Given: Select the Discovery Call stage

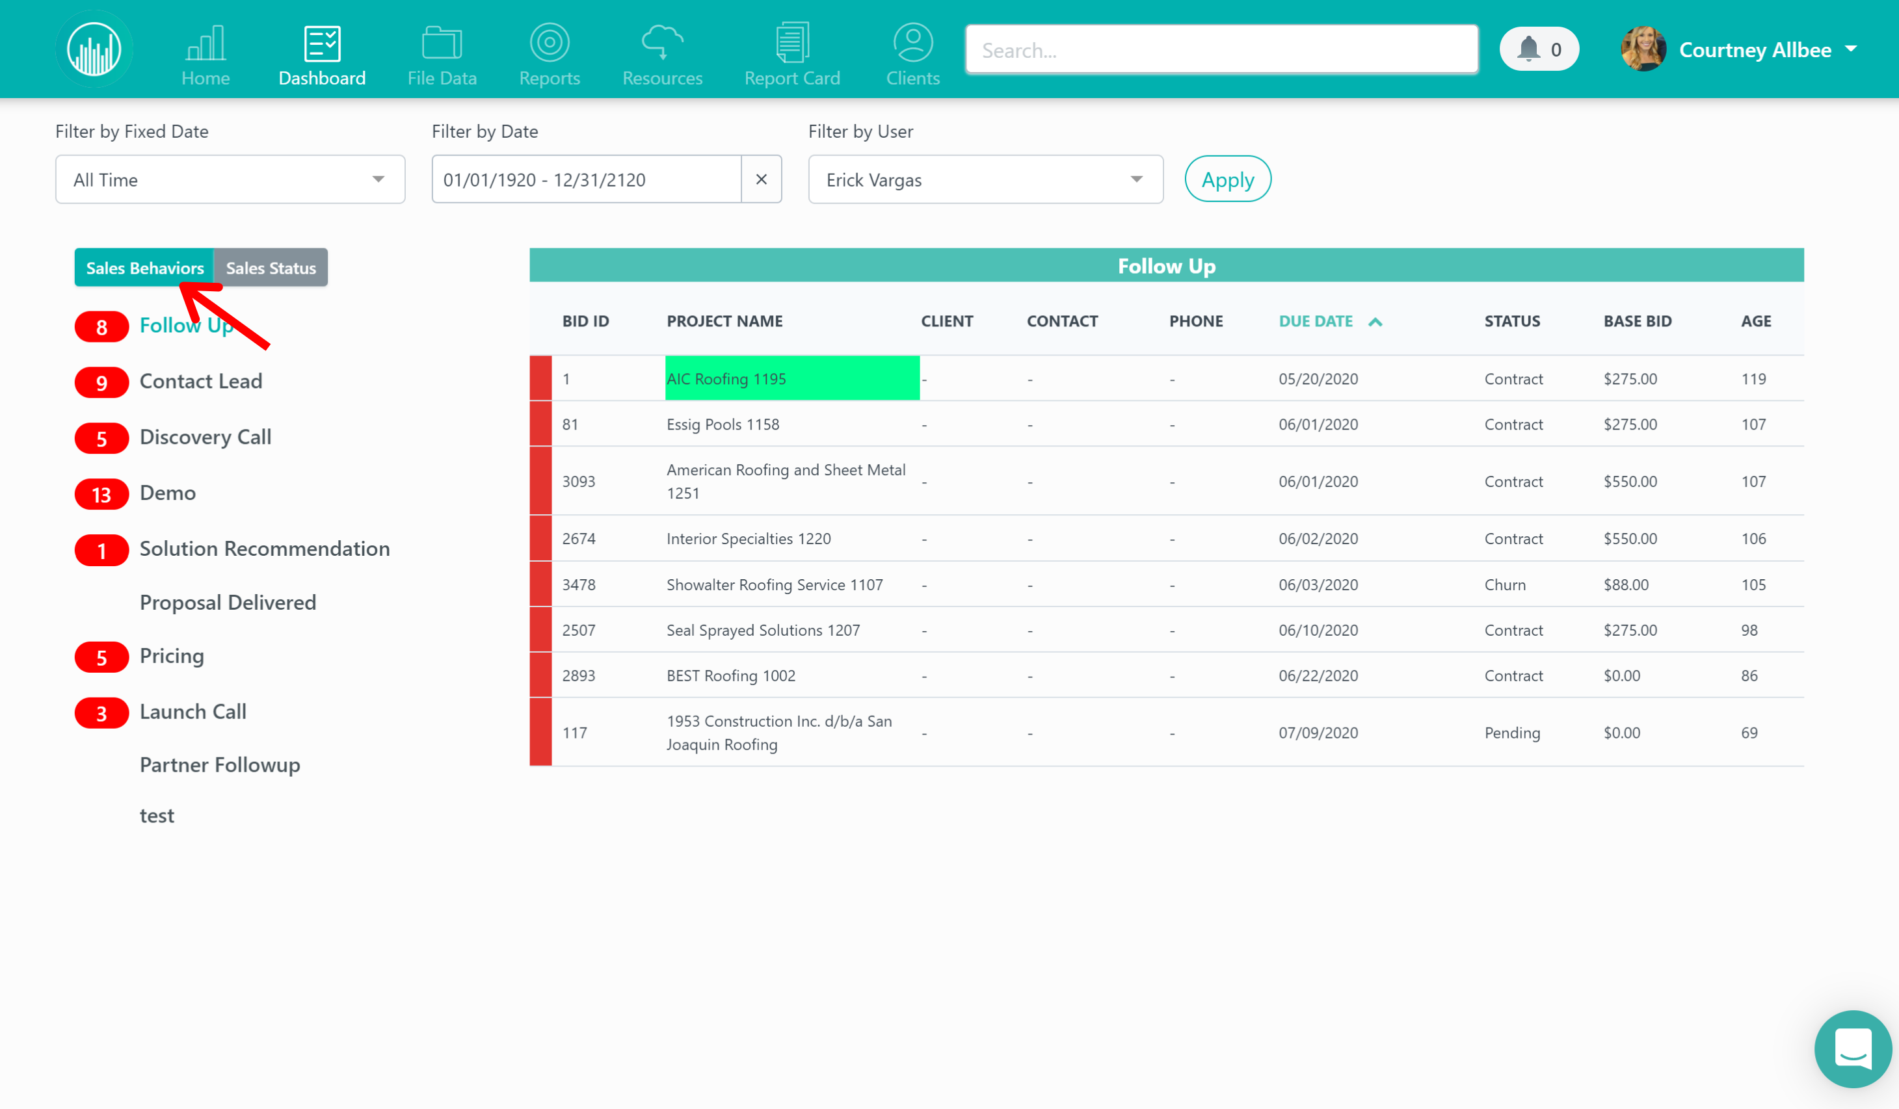Looking at the screenshot, I should pyautogui.click(x=205, y=437).
